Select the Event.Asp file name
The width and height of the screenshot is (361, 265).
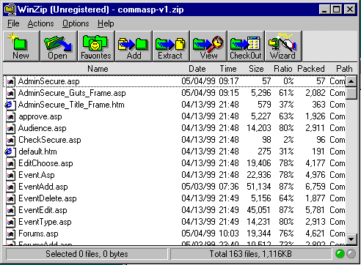click(x=37, y=175)
